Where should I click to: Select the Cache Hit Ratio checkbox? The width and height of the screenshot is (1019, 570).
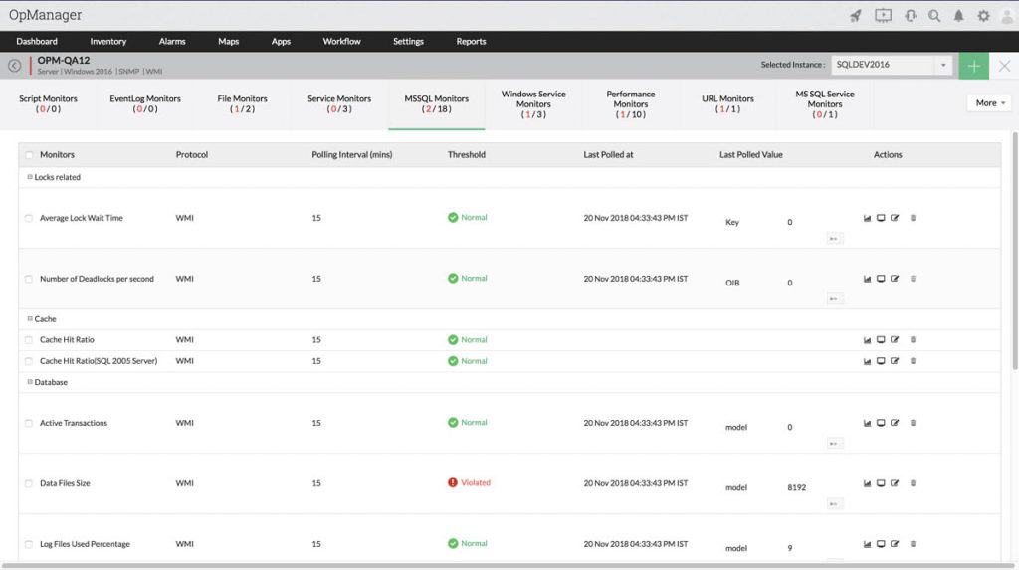[29, 340]
